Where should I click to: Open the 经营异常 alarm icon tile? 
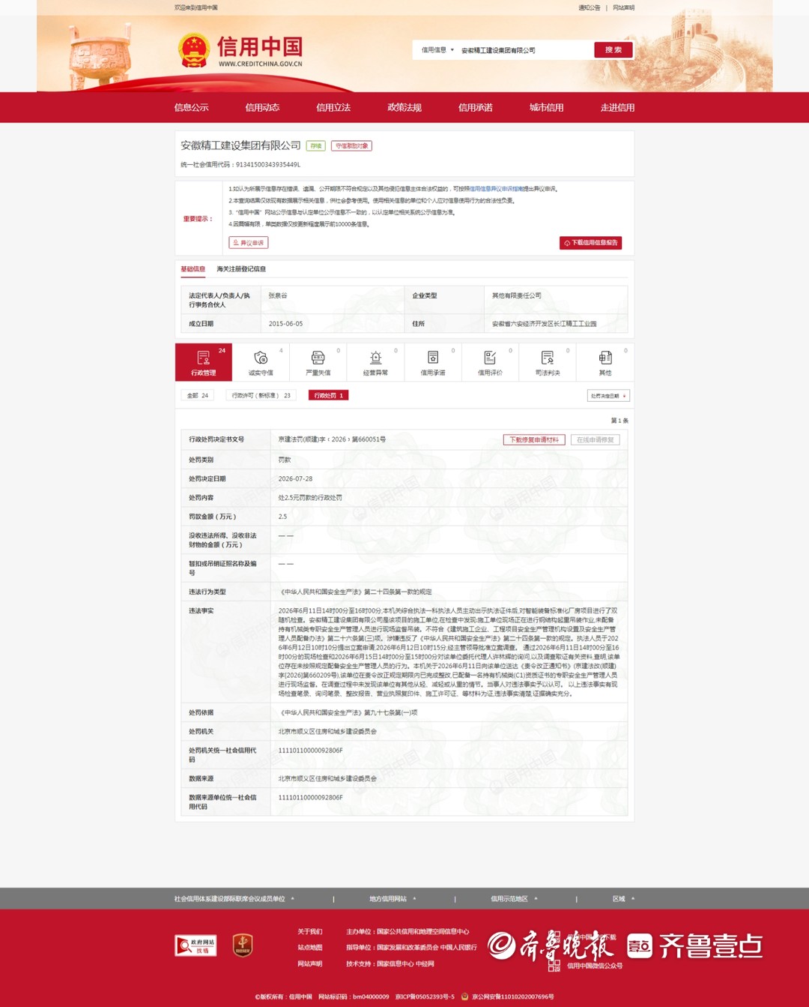tap(375, 362)
